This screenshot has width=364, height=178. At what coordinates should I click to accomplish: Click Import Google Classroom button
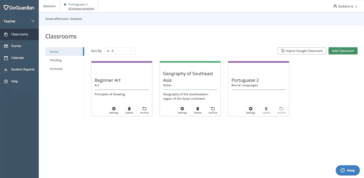coord(302,51)
